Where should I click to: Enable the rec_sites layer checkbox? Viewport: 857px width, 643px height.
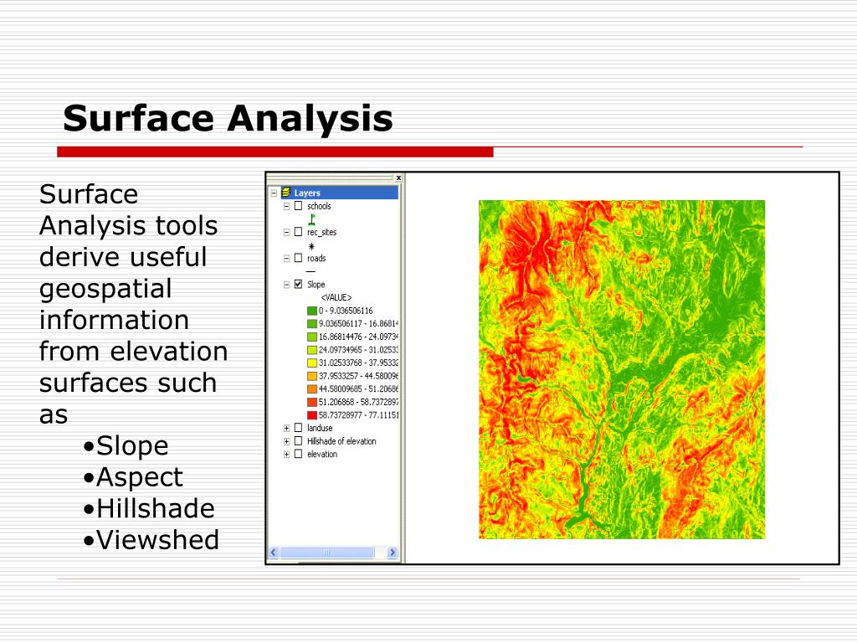pos(299,232)
